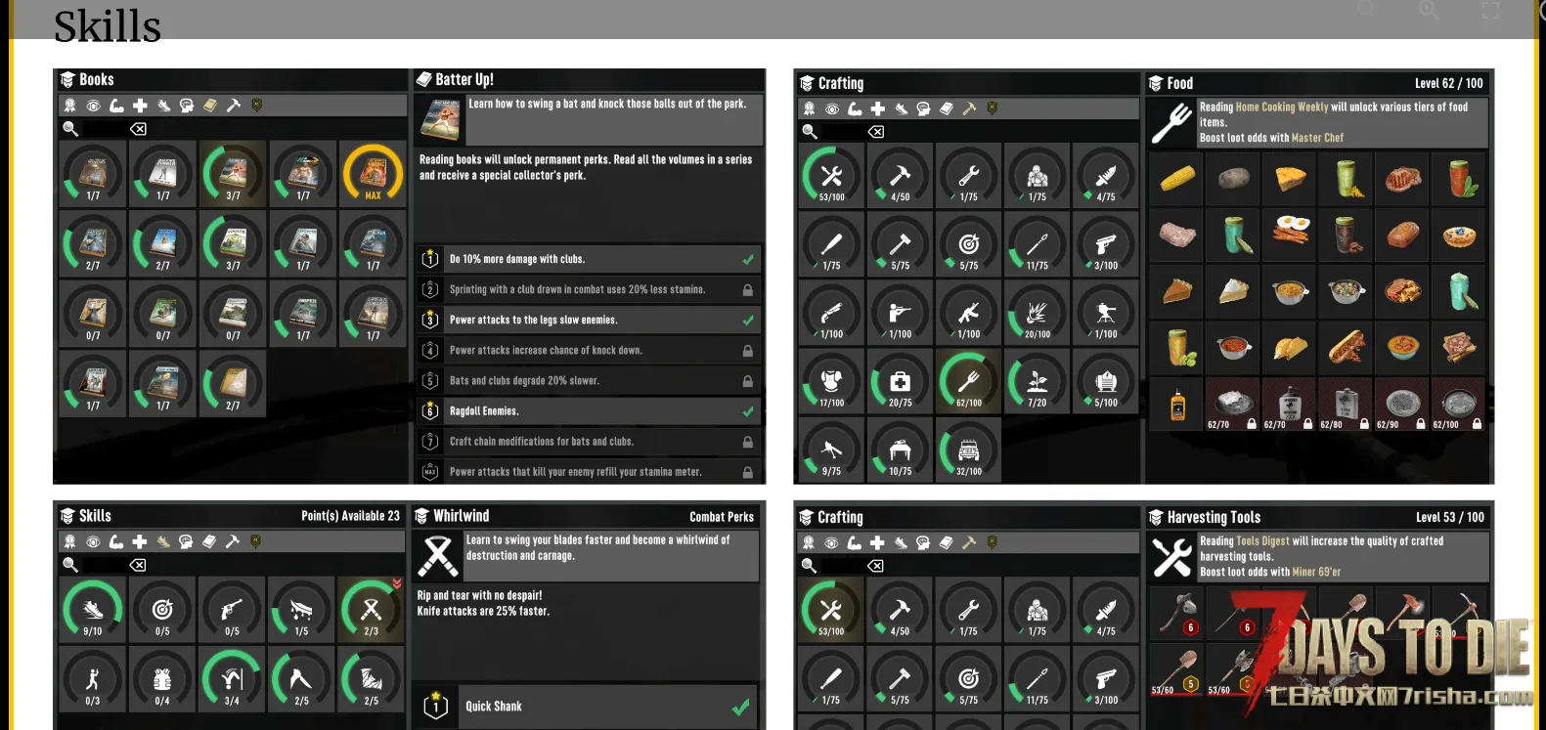The width and height of the screenshot is (1546, 730).
Task: Choose the food crafting skill at 62/100
Action: point(968,382)
